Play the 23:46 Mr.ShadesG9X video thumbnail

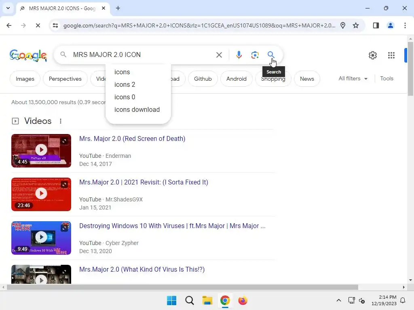coord(41,194)
